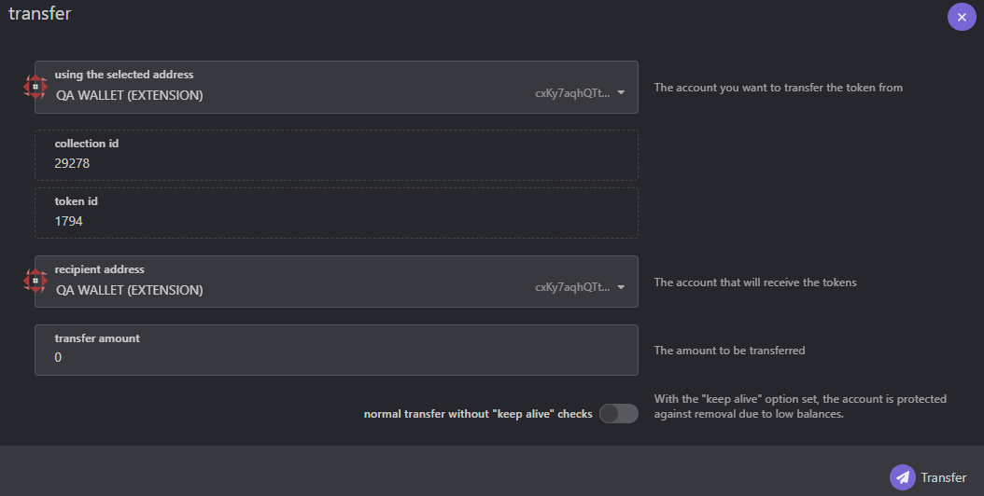Focus the transfer amount input field
984x496 pixels.
(x=336, y=350)
